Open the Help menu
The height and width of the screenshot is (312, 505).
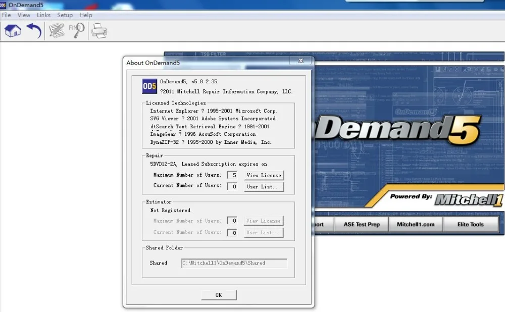coord(86,15)
